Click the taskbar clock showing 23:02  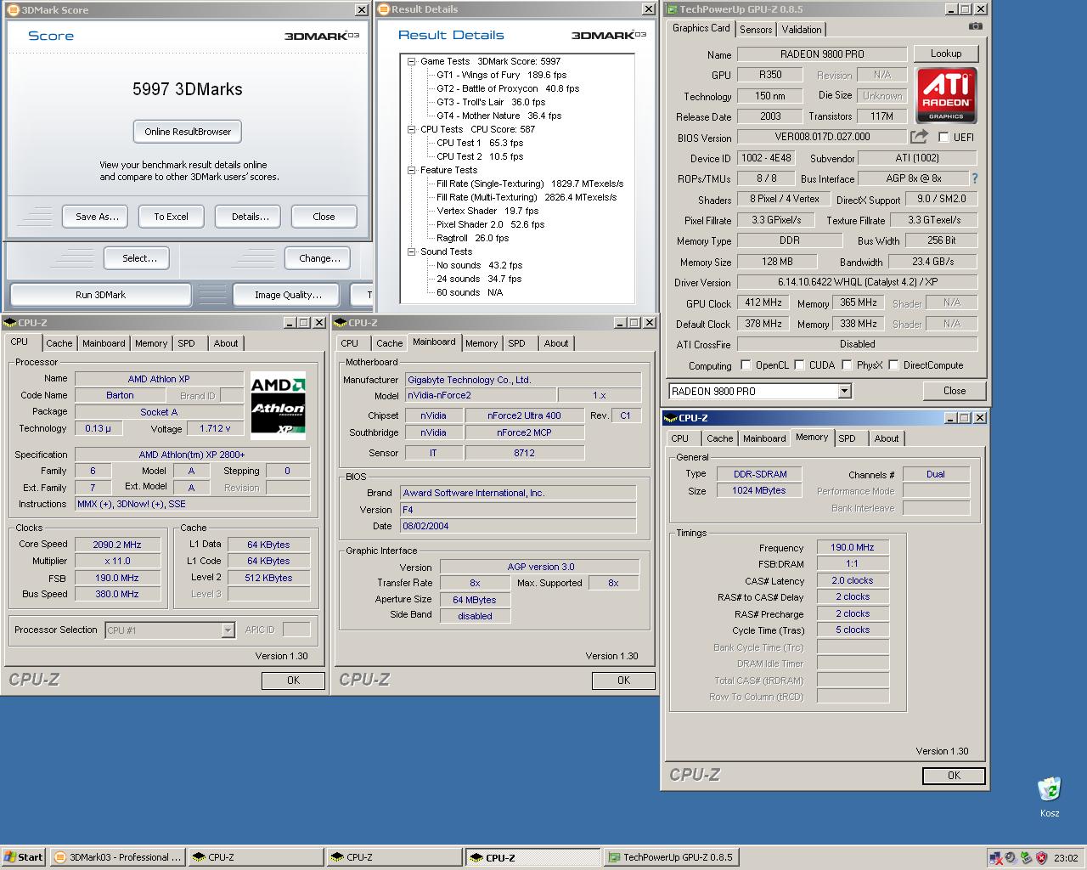click(x=1066, y=858)
